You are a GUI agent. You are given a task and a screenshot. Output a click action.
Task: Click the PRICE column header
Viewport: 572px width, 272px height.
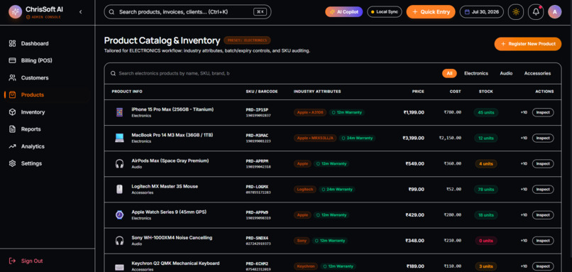click(x=418, y=92)
